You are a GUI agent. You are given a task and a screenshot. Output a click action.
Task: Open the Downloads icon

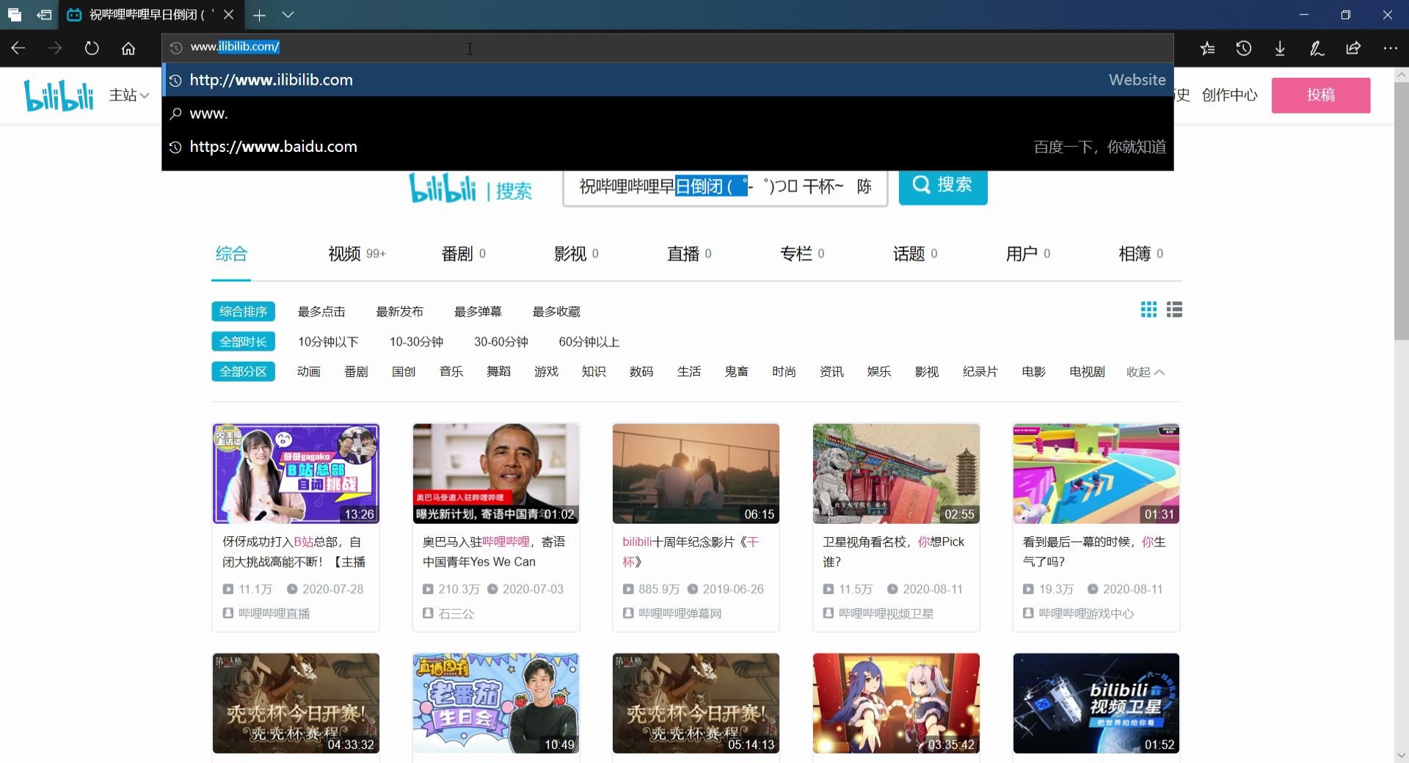pyautogui.click(x=1279, y=48)
